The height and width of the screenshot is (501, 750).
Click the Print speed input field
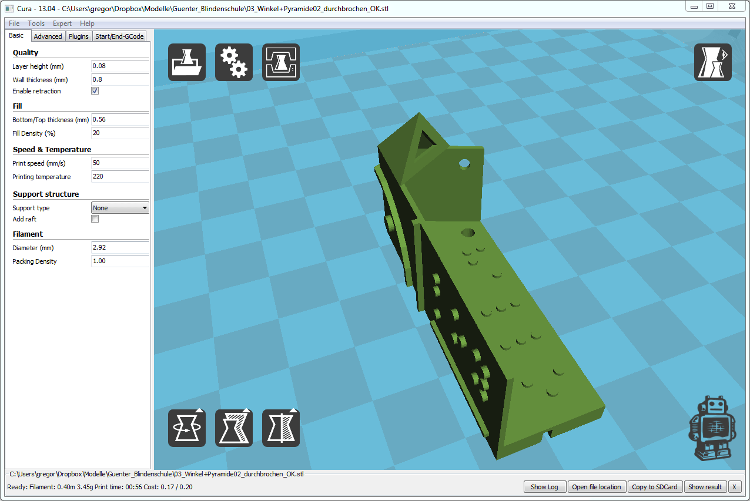click(x=120, y=163)
